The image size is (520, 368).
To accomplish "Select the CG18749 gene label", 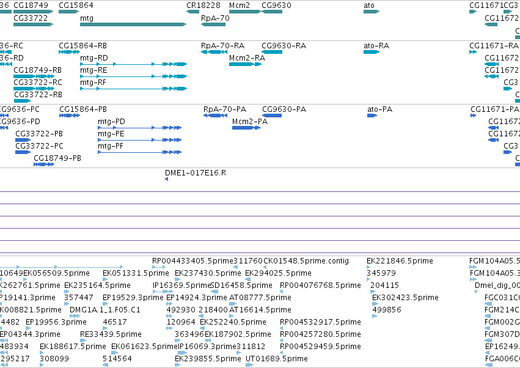I will pyautogui.click(x=31, y=6).
